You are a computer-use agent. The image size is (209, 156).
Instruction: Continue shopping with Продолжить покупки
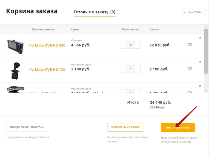pos(27,127)
